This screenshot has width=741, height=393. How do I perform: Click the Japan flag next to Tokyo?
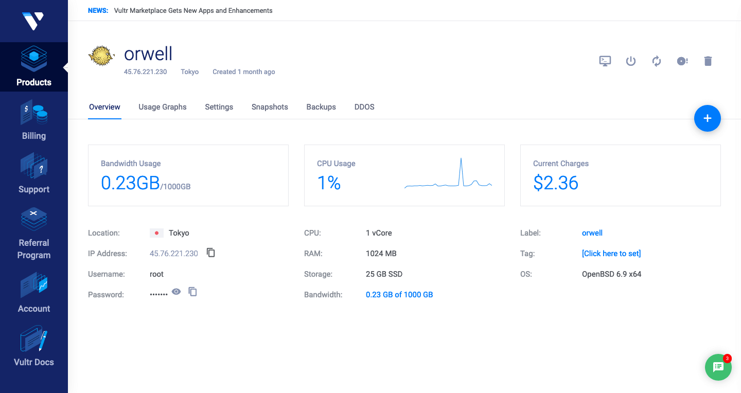157,233
